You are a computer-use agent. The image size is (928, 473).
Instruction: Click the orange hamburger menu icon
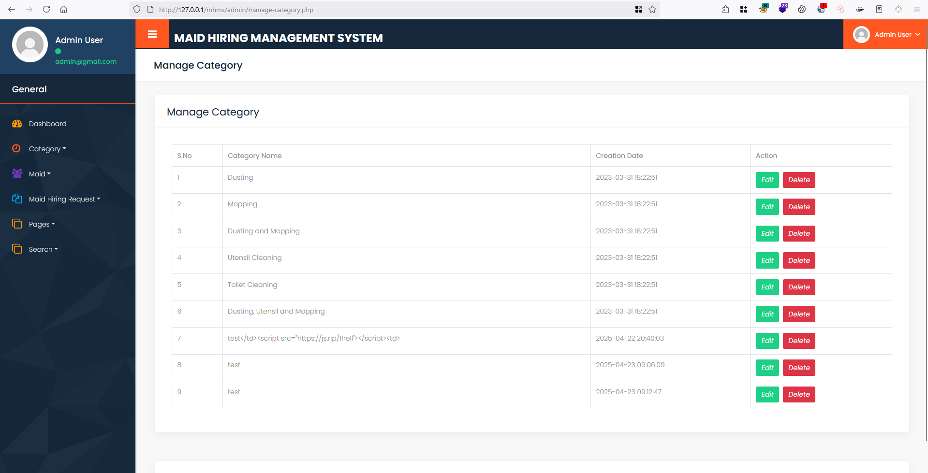[x=152, y=34]
